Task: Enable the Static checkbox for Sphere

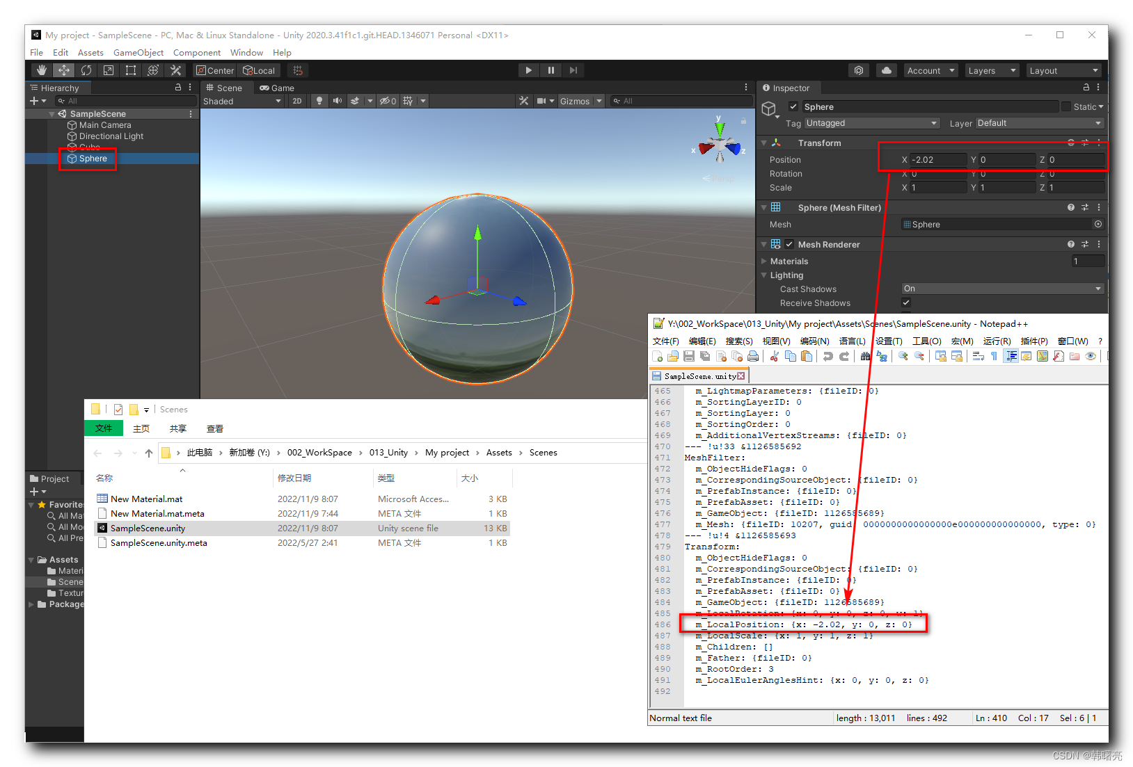Action: tap(1066, 106)
